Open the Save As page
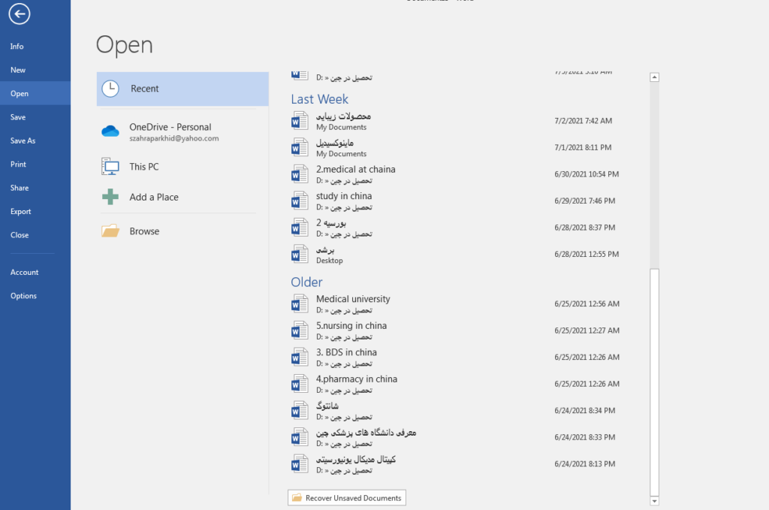The width and height of the screenshot is (769, 510). pyautogui.click(x=35, y=140)
